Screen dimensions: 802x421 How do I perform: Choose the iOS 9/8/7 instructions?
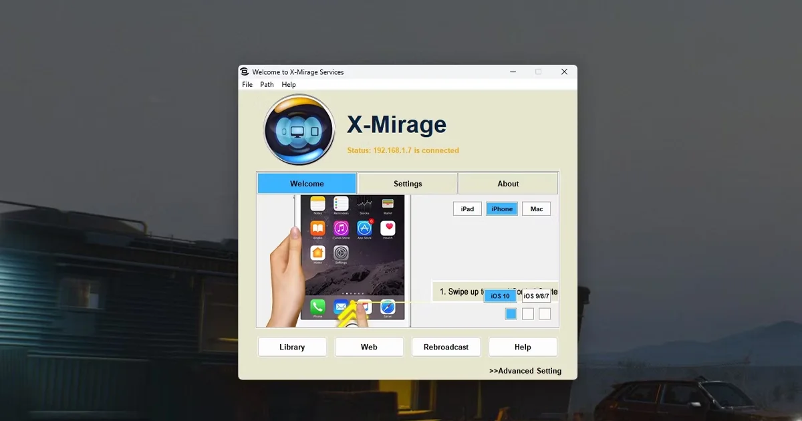536,296
